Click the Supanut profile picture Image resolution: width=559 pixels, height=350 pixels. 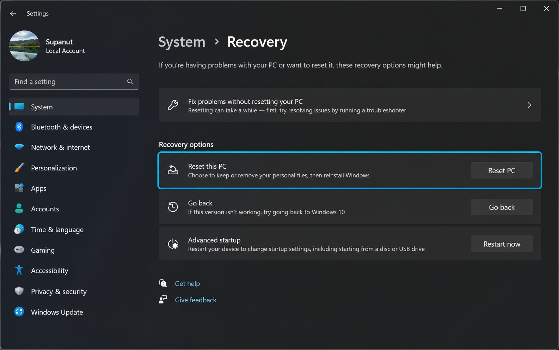tap(24, 46)
